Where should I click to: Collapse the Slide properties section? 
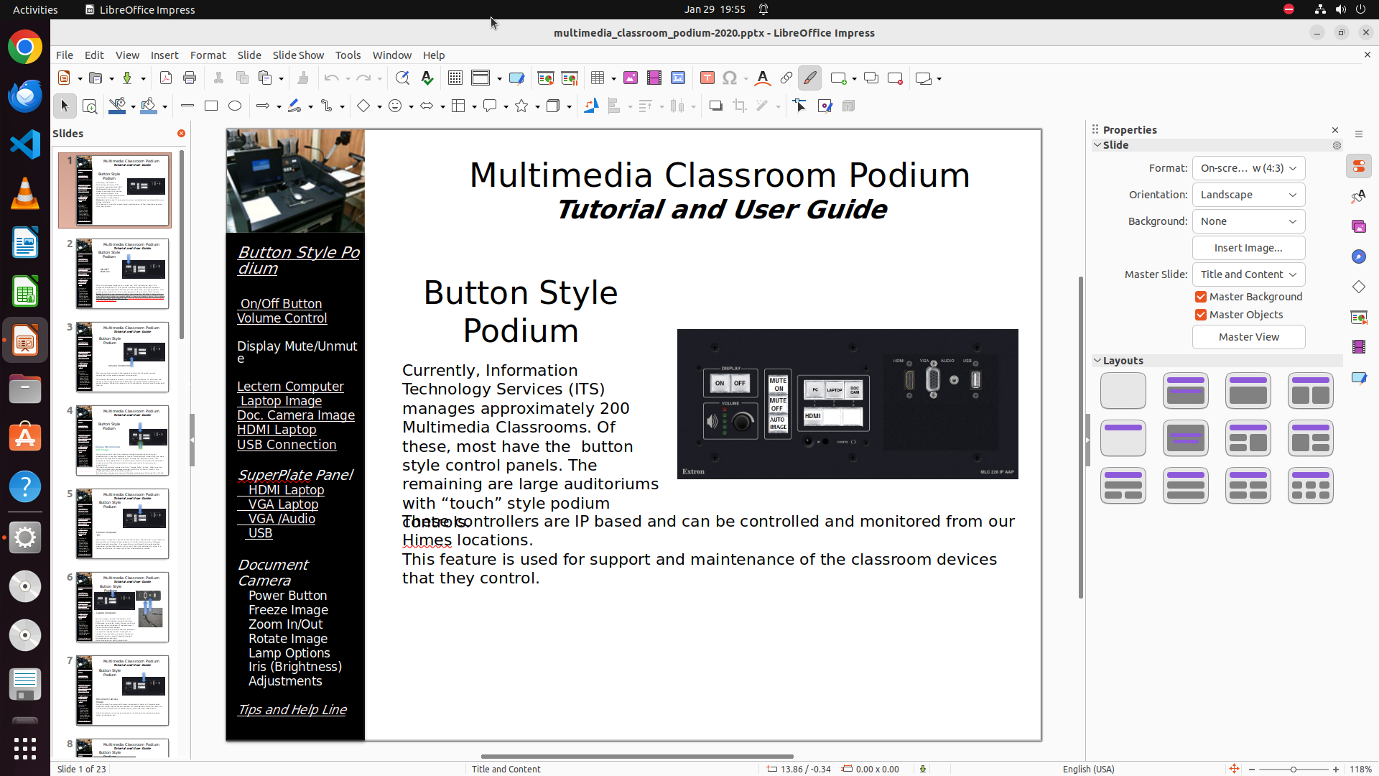1097,145
